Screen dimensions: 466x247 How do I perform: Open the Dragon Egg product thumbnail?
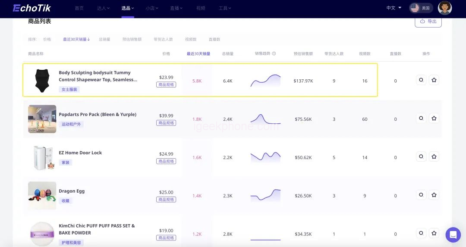(42, 195)
